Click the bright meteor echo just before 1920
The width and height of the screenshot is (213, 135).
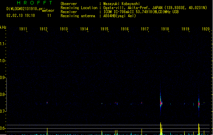pos(199,104)
